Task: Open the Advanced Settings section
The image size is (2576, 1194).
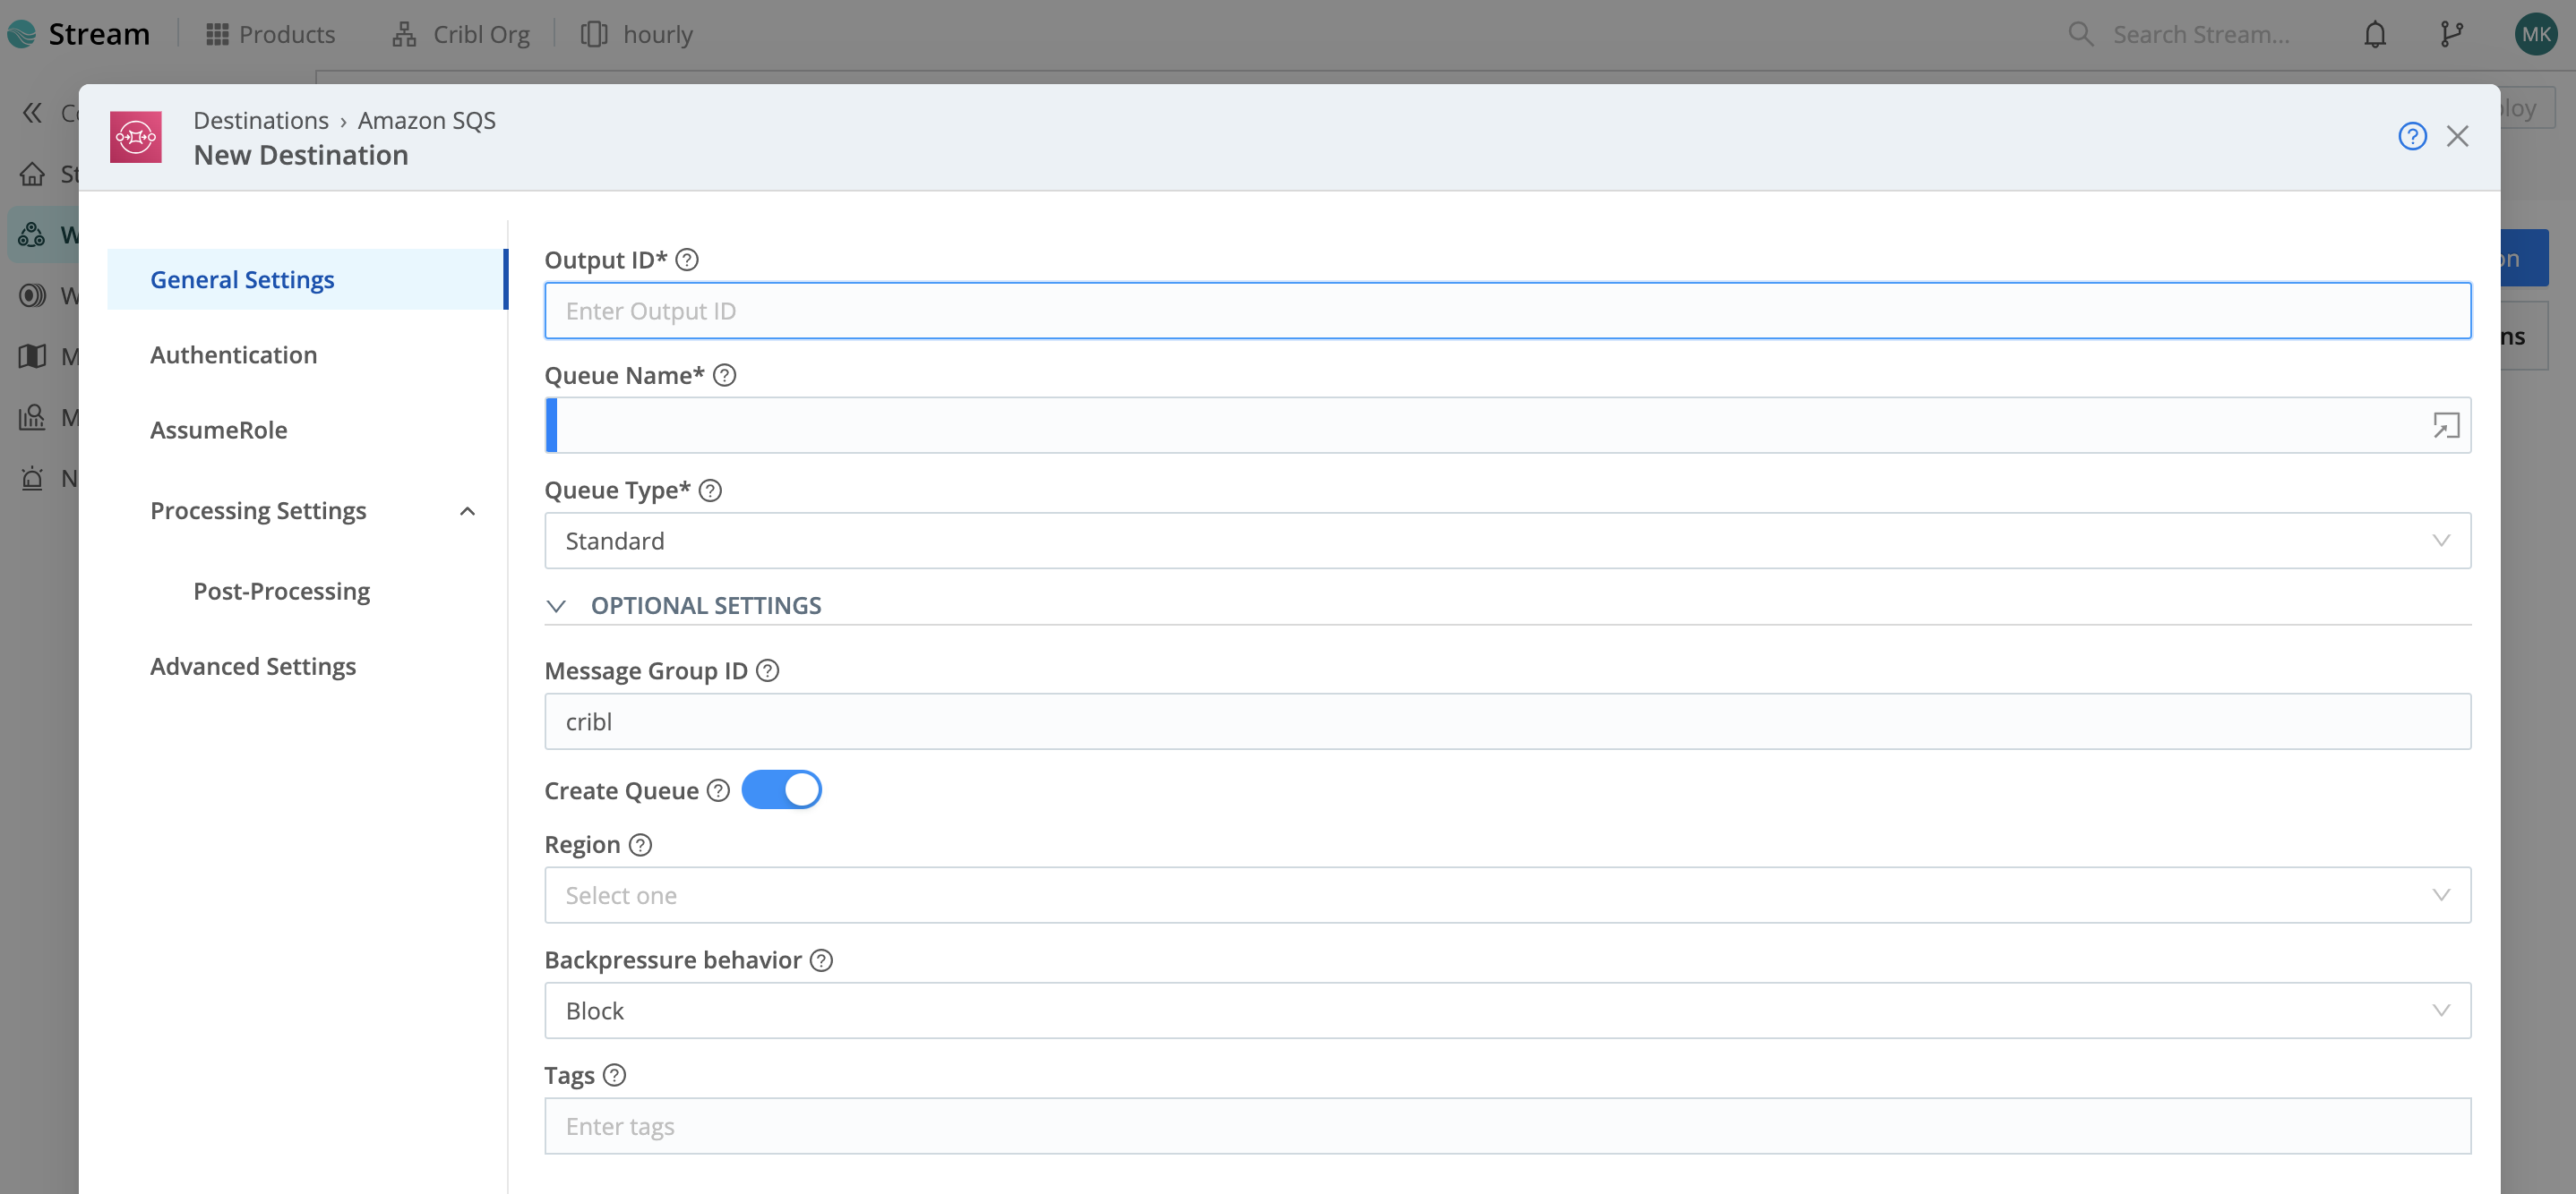Action: click(x=253, y=665)
